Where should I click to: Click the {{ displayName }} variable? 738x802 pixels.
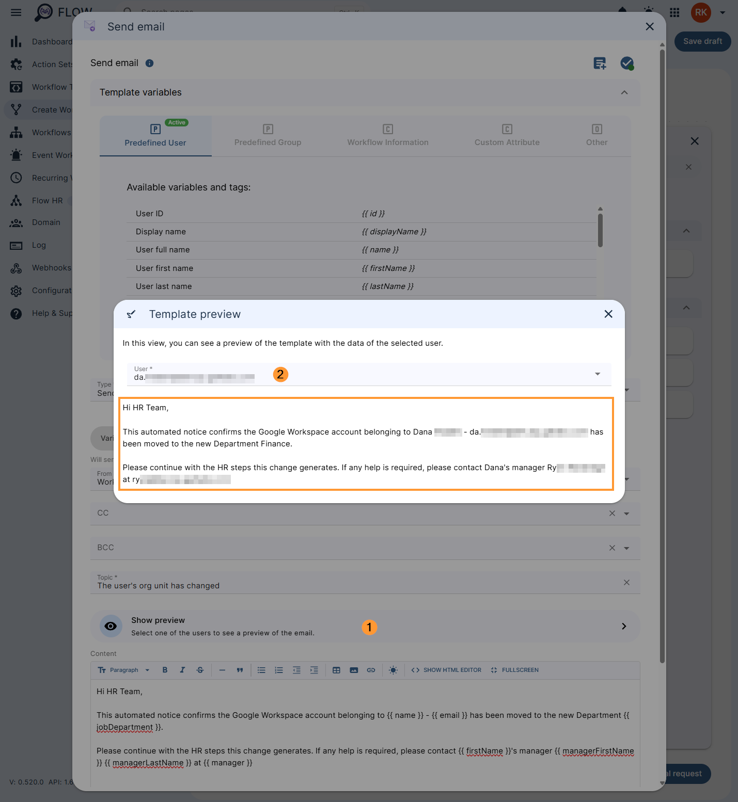(x=394, y=232)
